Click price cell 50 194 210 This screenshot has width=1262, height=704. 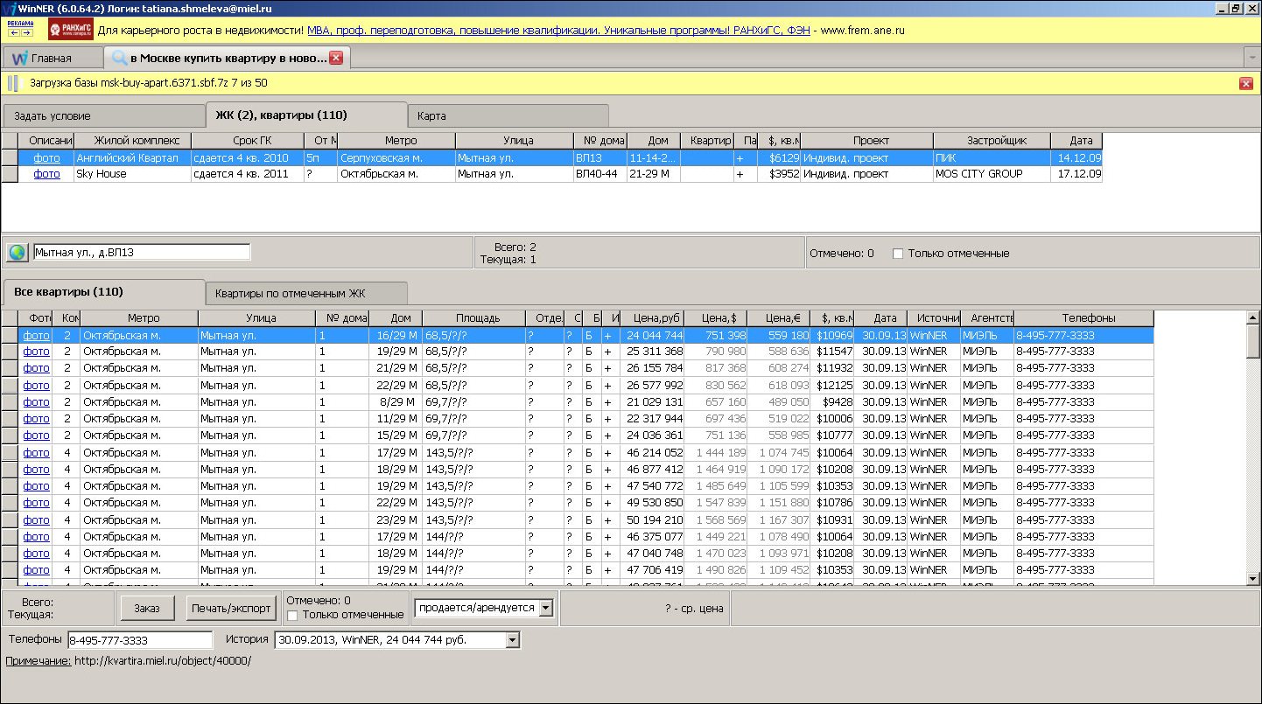tap(652, 520)
